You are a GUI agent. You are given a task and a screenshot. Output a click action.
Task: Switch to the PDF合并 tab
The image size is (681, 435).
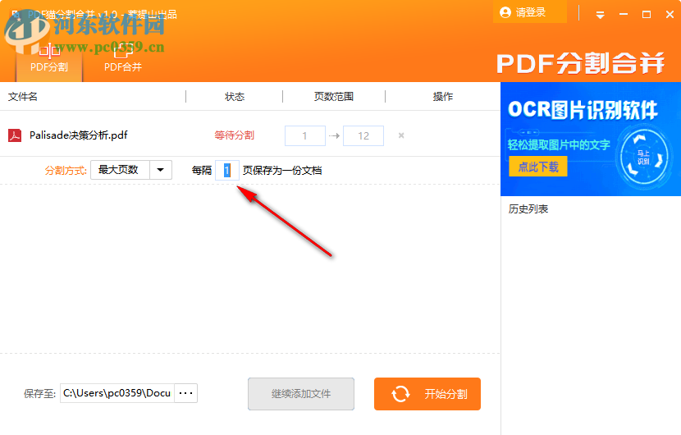click(123, 58)
